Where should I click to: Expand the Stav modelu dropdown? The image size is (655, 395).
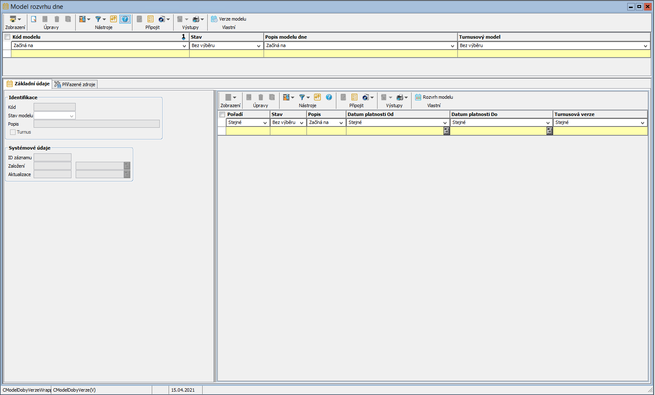coord(71,116)
